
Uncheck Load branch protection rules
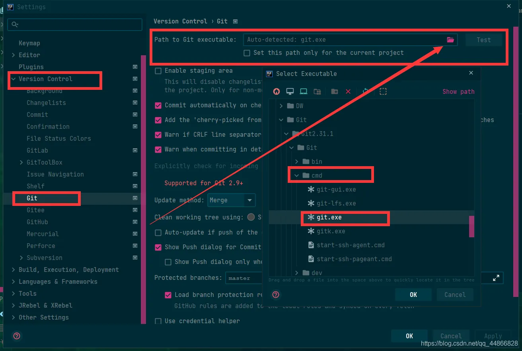(168, 295)
